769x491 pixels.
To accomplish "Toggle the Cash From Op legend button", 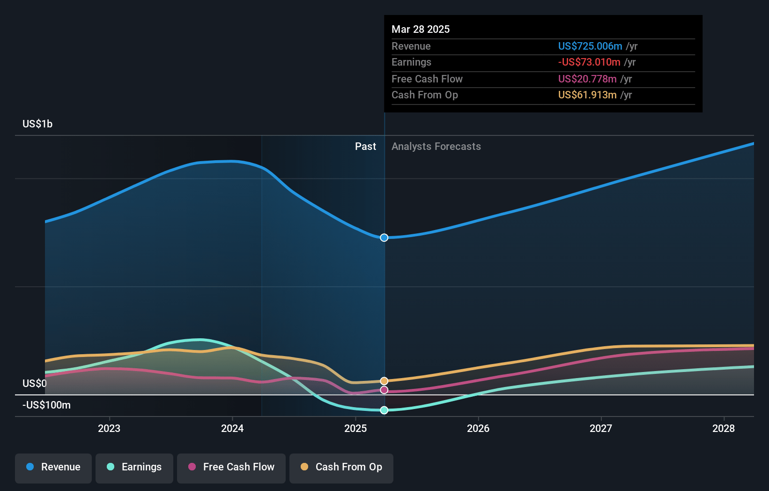I will pyautogui.click(x=341, y=468).
